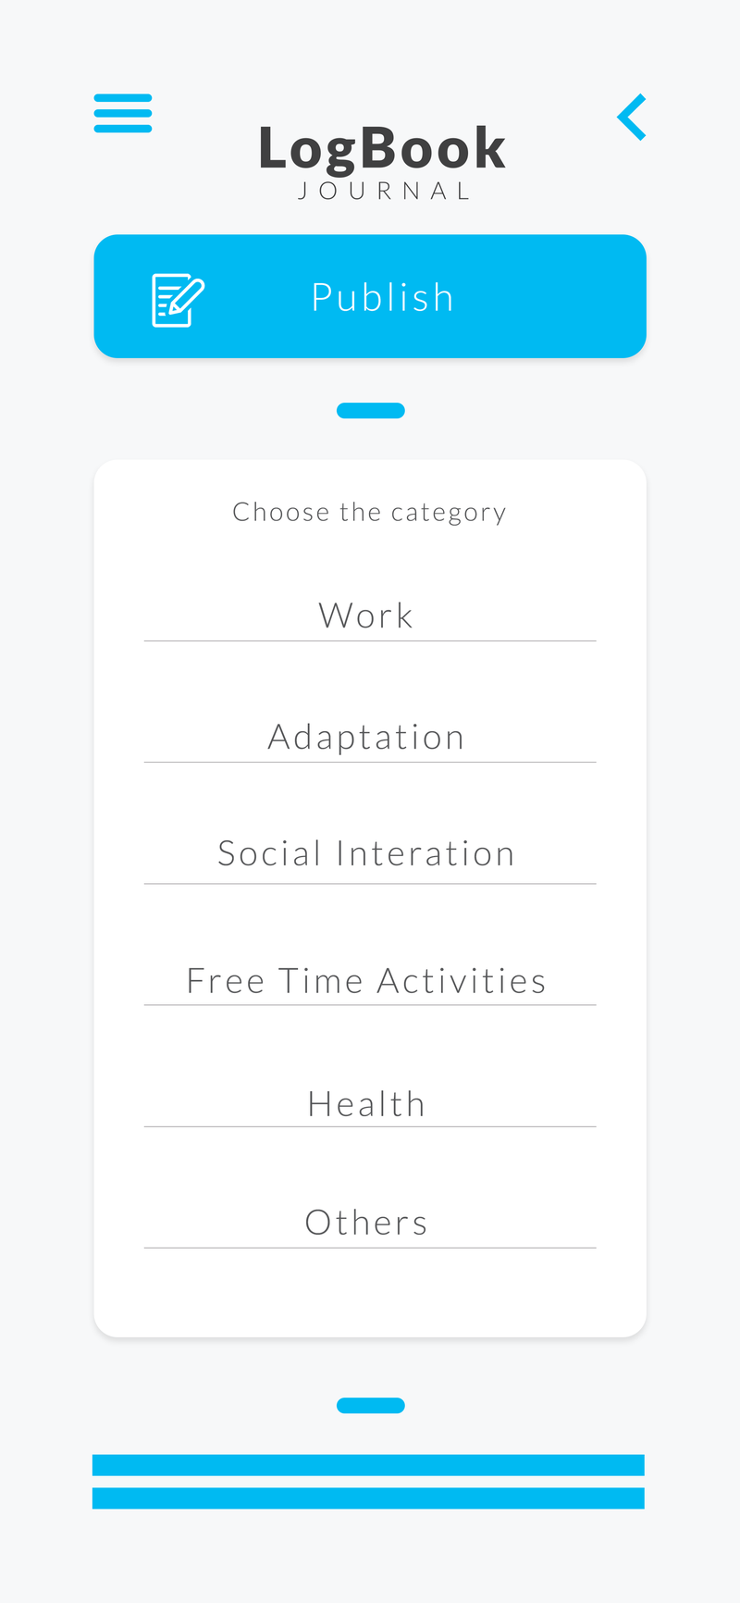Click the blue left-pointing arrow at top right

click(630, 117)
